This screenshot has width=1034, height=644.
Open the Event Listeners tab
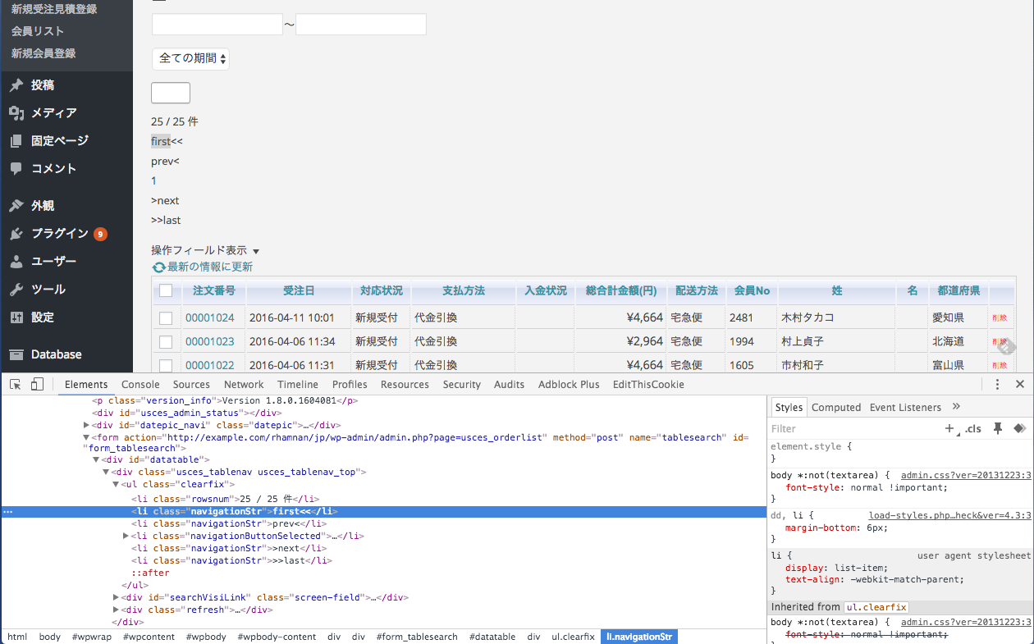point(905,407)
